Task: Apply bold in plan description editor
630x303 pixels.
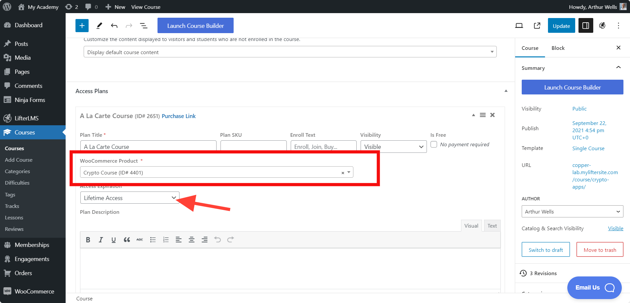Action: click(88, 240)
